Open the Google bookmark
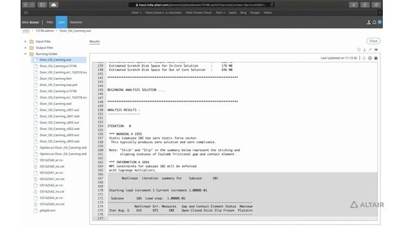 [254, 13]
